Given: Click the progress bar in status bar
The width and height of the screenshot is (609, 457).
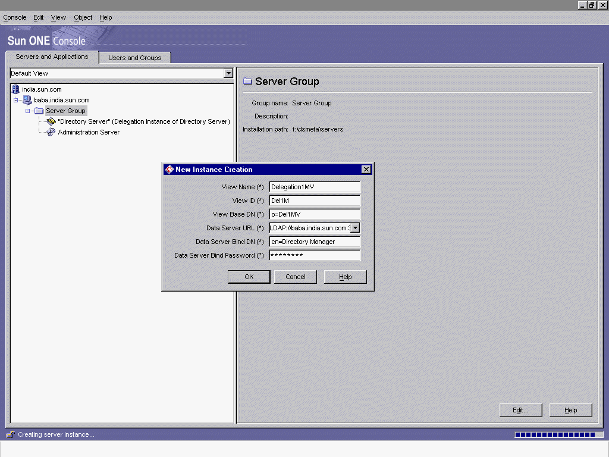Looking at the screenshot, I should (x=559, y=434).
